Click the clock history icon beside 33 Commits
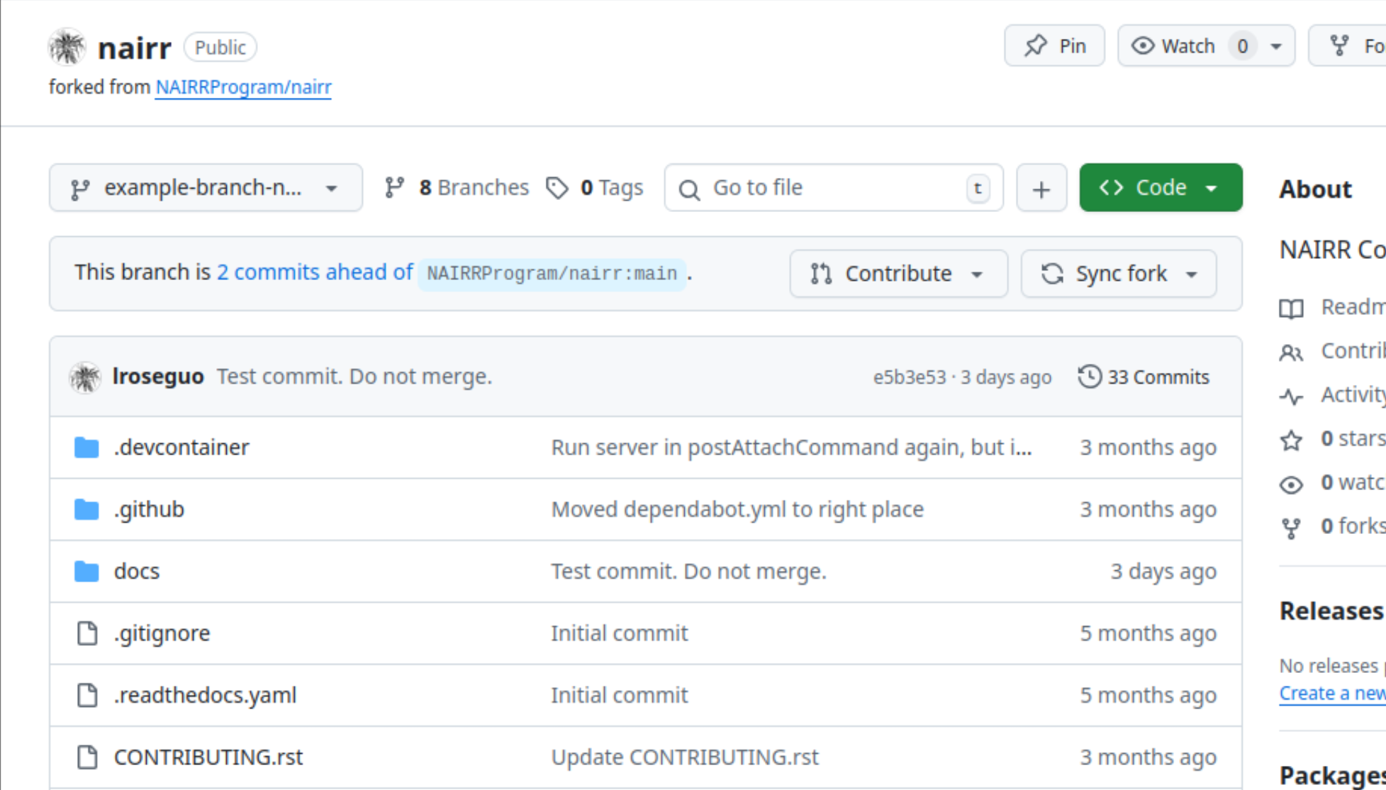 (x=1090, y=377)
